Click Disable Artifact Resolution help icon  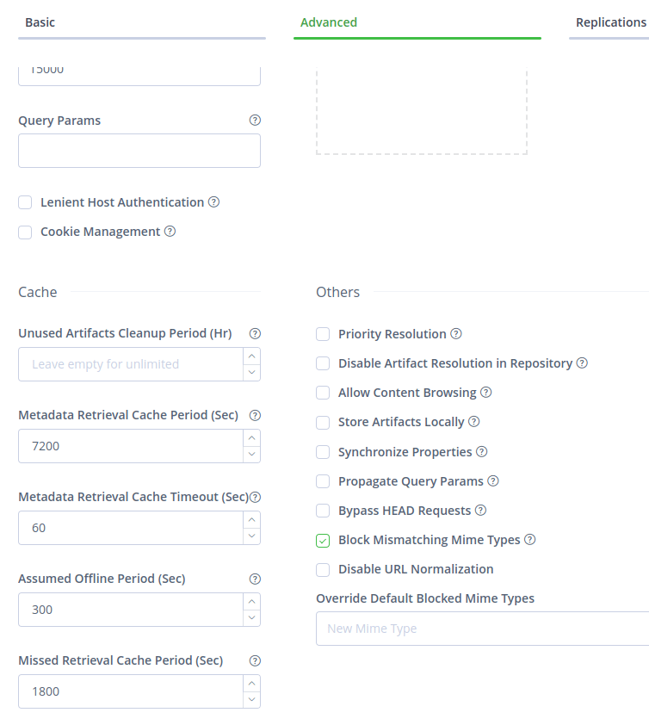point(582,363)
